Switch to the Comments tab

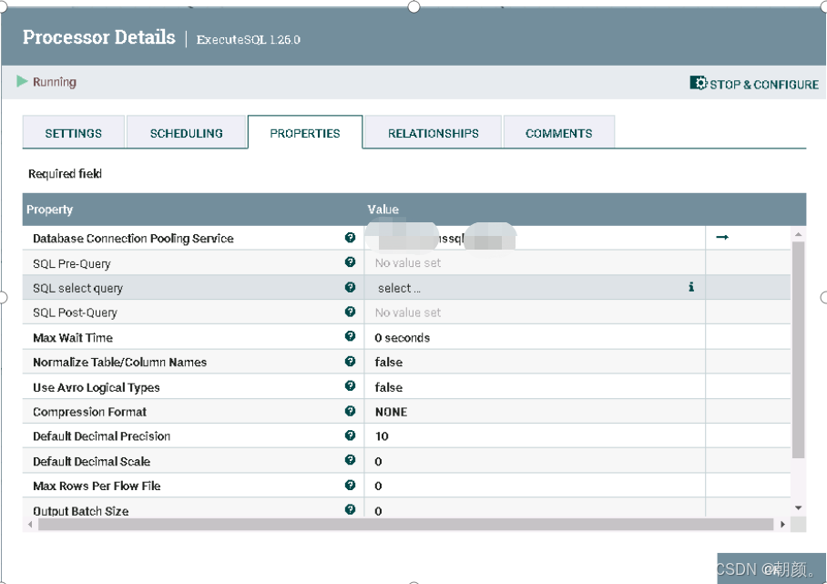[x=558, y=132]
